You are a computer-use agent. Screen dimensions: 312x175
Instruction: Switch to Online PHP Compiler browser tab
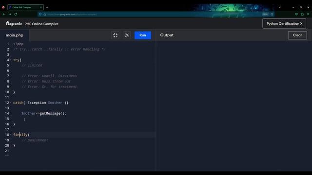[25, 7]
